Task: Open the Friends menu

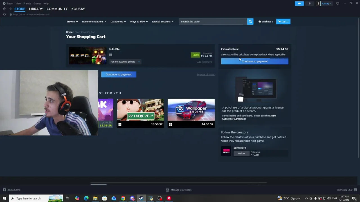Action: pos(27,3)
